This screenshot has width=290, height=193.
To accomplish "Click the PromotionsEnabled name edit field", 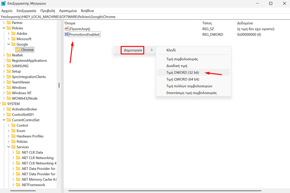I will (x=85, y=34).
